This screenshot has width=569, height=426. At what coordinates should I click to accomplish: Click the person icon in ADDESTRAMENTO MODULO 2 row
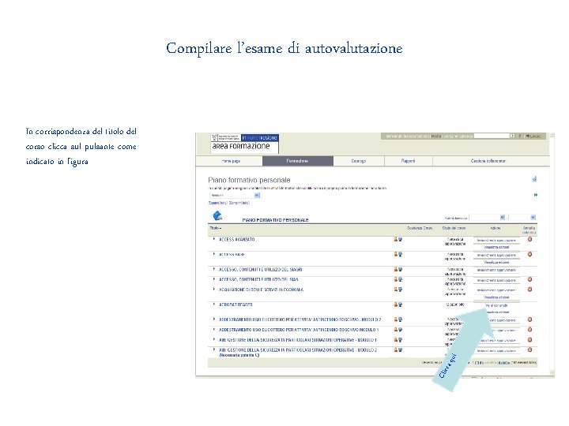[x=396, y=319]
